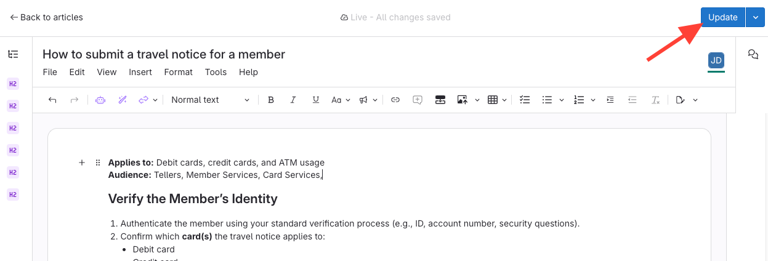Toggle italic formatting

(293, 100)
